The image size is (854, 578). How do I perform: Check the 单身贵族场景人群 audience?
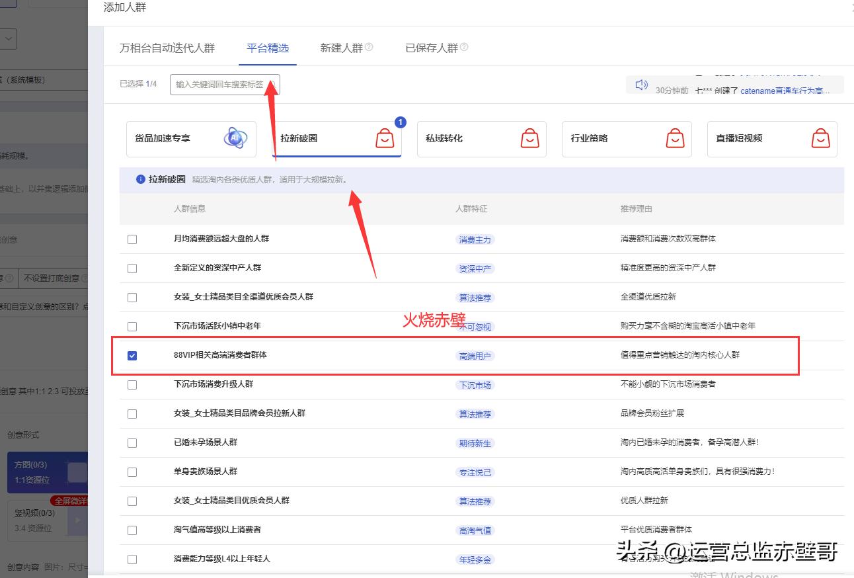click(133, 472)
